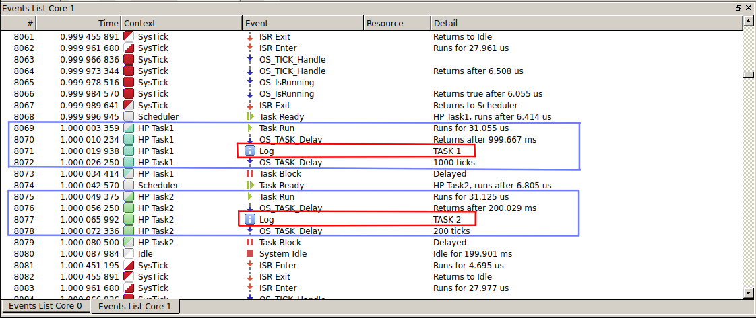
Task: Click the ISR Enter icon in row 8062
Action: [250, 48]
